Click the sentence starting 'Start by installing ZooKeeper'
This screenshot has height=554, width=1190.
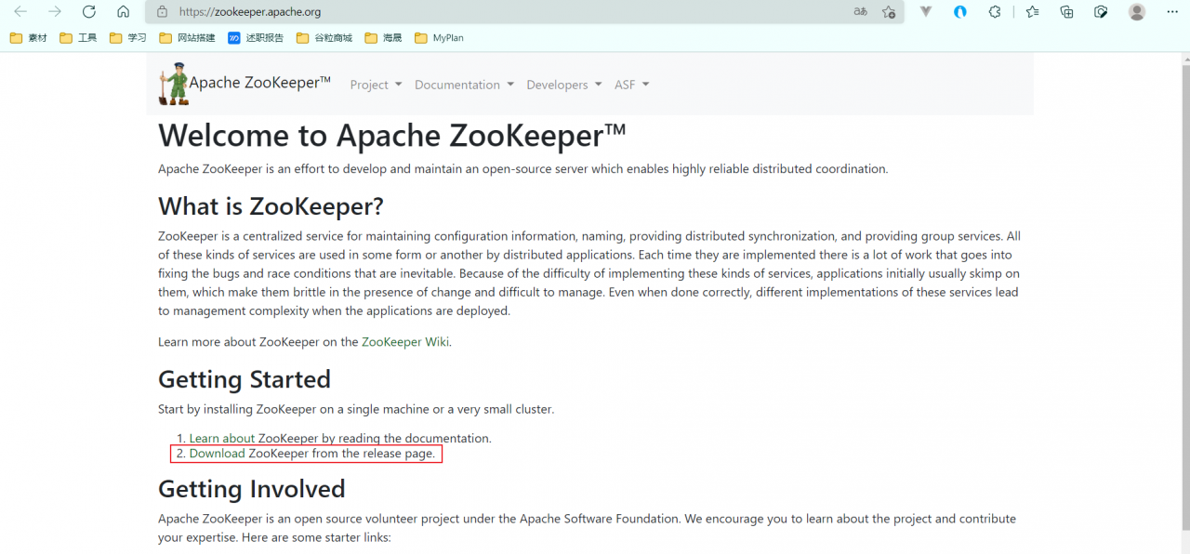(x=356, y=409)
